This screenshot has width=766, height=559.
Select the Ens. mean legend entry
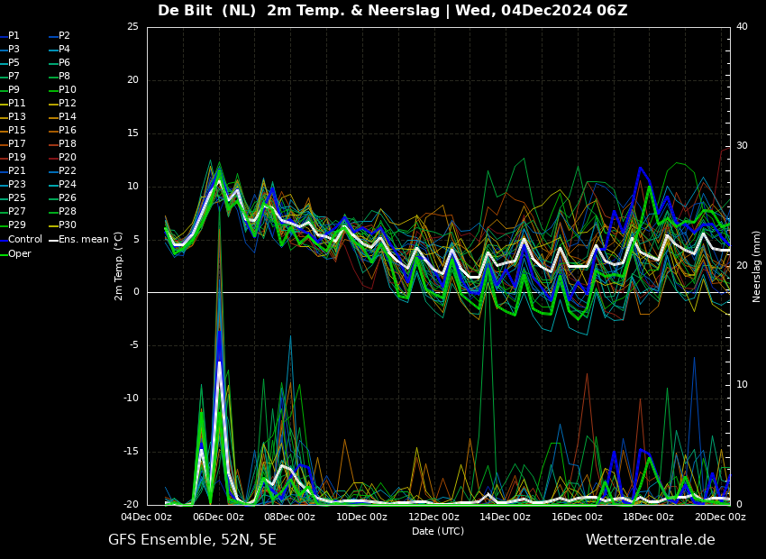83,239
